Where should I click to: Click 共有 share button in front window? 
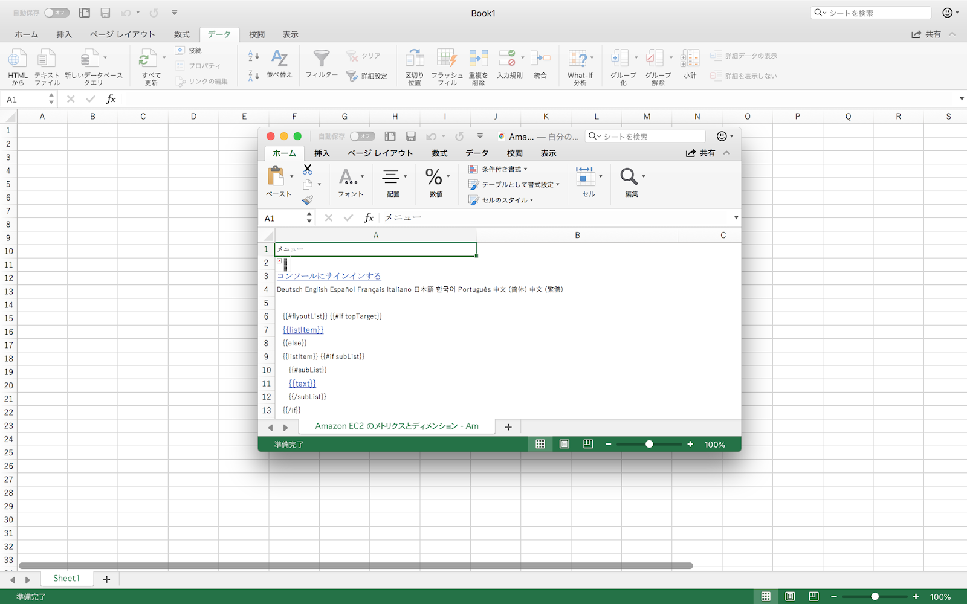[700, 153]
